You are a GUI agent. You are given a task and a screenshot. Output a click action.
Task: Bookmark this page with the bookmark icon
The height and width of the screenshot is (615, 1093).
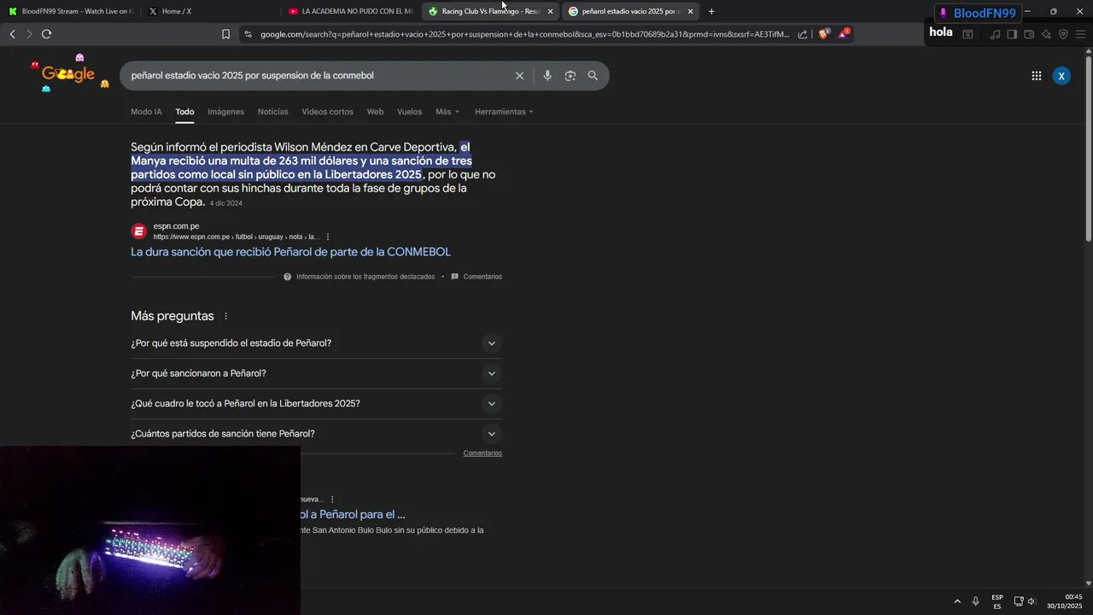coord(225,34)
